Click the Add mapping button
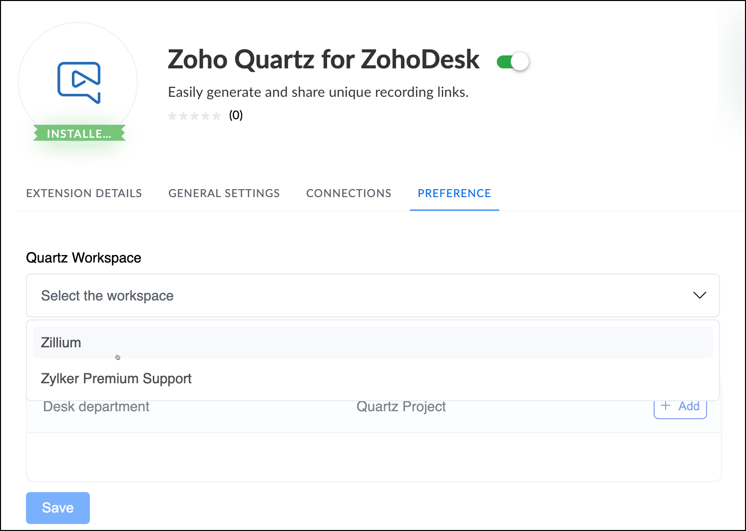Screen dimensions: 746x531 [680, 407]
